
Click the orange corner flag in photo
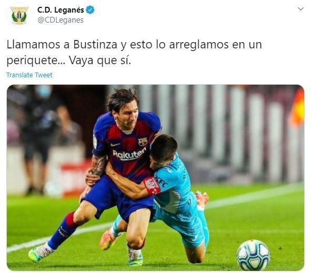point(297,108)
